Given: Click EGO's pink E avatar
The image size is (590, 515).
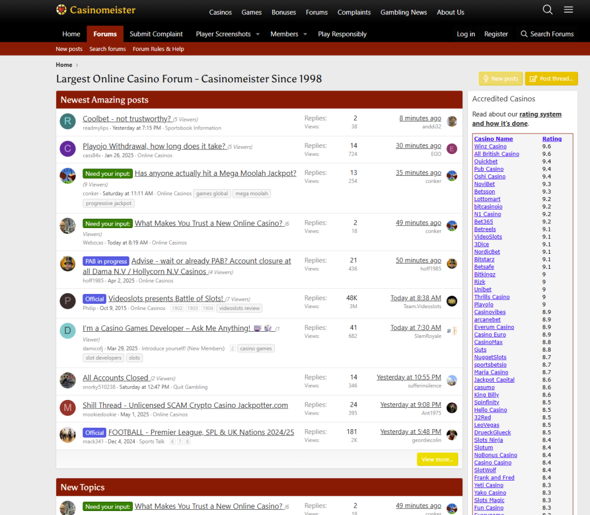Looking at the screenshot, I should coord(452,149).
